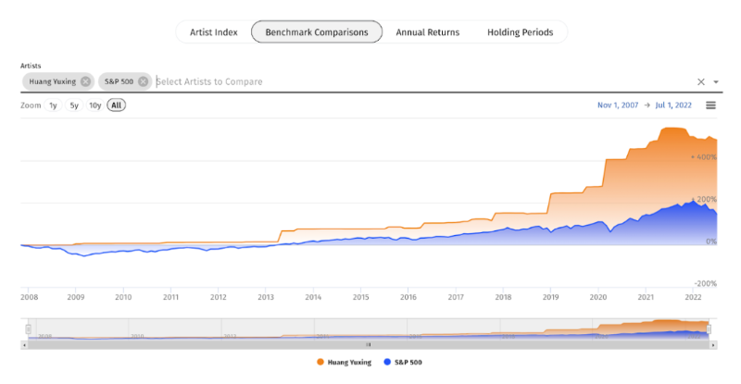Set zoom to 5y
741x384 pixels.
pyautogui.click(x=74, y=105)
